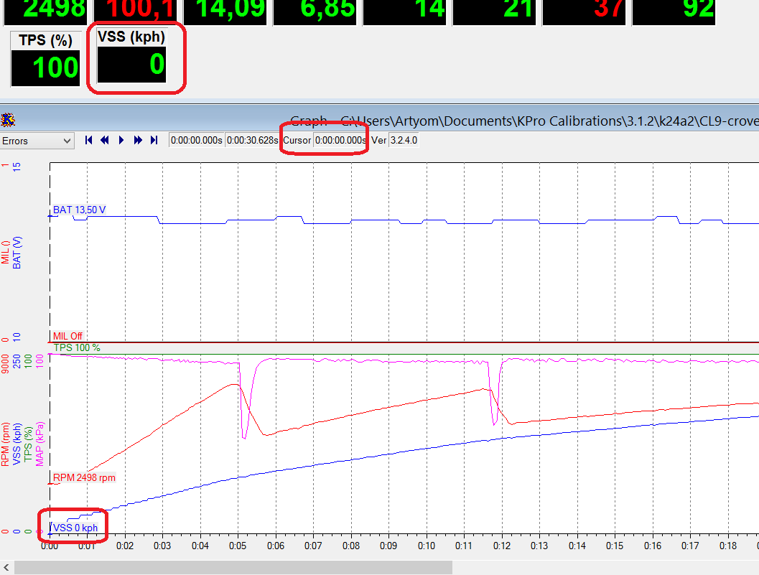Click the fast-forward playback button
This screenshot has height=575, width=759.
(x=137, y=141)
